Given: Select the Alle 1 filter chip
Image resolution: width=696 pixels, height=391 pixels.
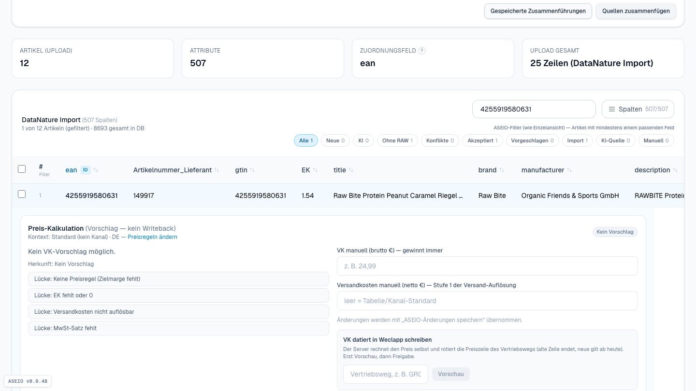Looking at the screenshot, I should 306,140.
